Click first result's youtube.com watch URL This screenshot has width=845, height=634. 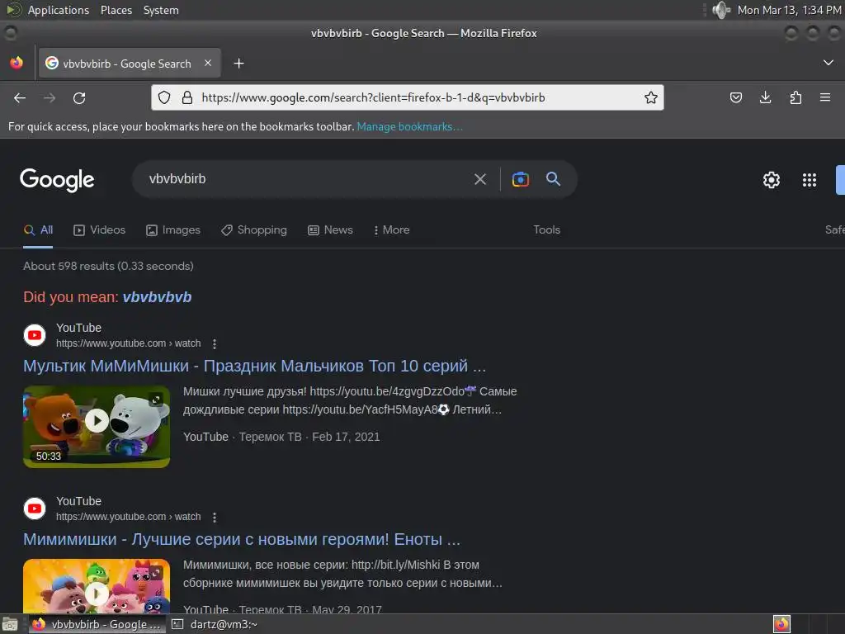click(128, 343)
